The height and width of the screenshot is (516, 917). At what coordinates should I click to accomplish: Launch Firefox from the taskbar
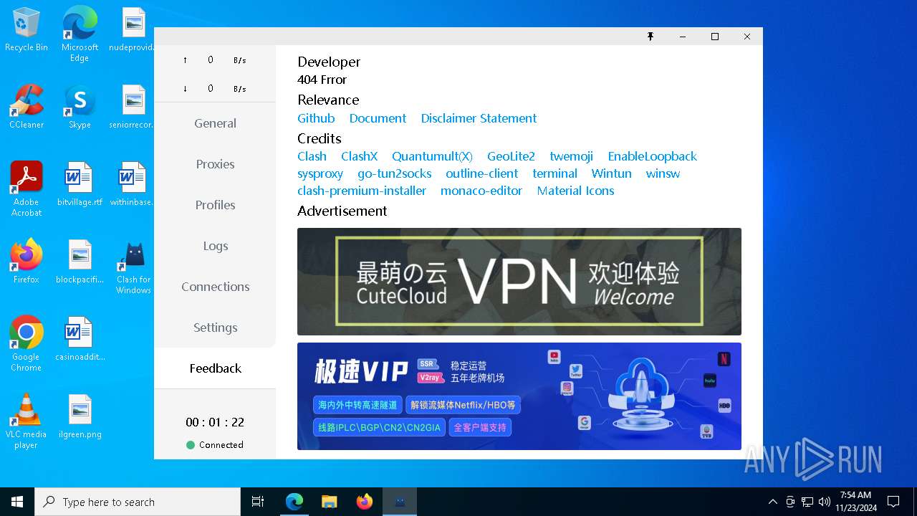(x=365, y=502)
